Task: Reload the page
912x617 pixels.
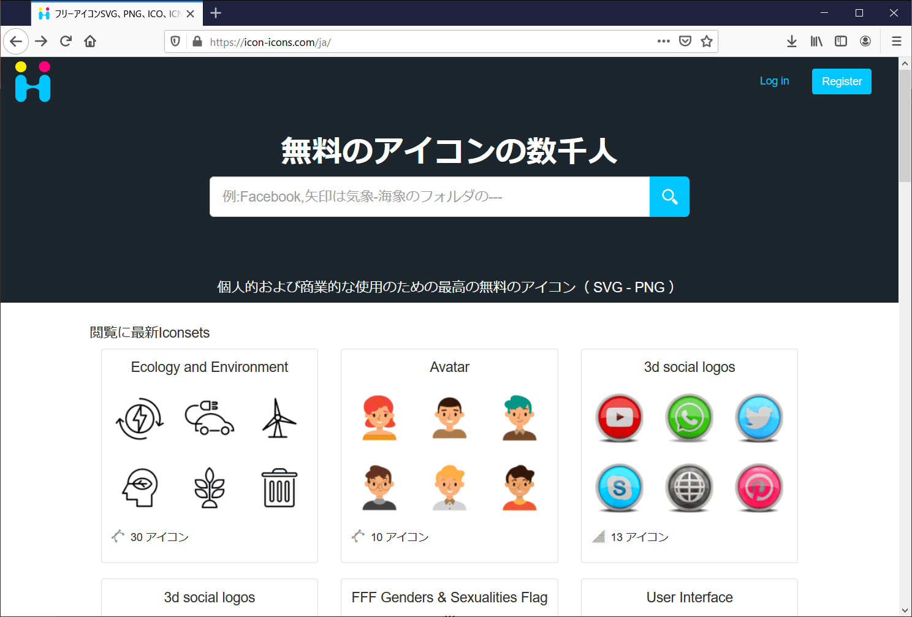Action: [x=66, y=41]
